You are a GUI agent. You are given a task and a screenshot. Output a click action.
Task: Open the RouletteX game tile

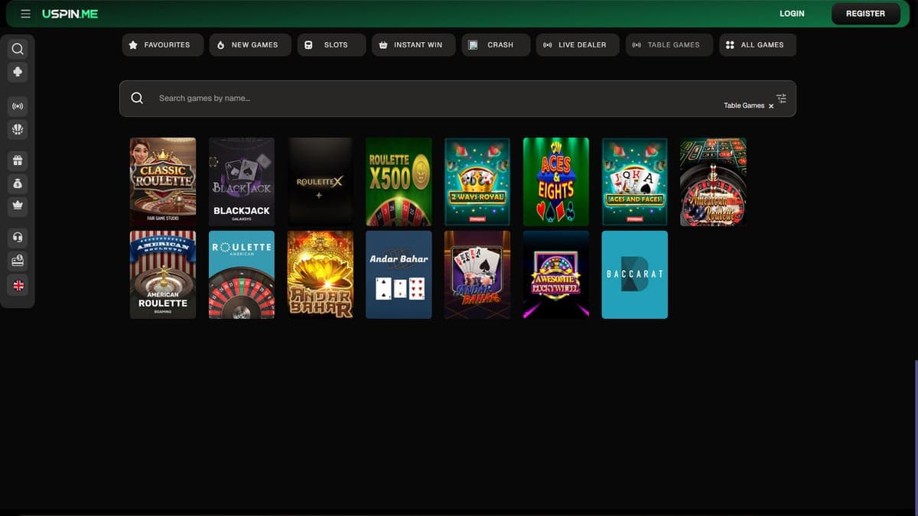click(x=320, y=181)
